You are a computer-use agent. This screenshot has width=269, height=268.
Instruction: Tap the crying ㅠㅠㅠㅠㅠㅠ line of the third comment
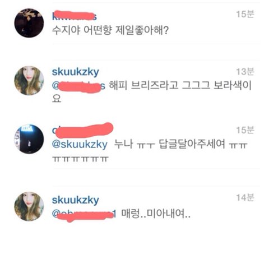click(x=80, y=159)
